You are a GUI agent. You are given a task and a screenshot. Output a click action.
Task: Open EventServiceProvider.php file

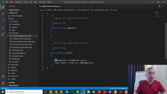click(x=22, y=45)
